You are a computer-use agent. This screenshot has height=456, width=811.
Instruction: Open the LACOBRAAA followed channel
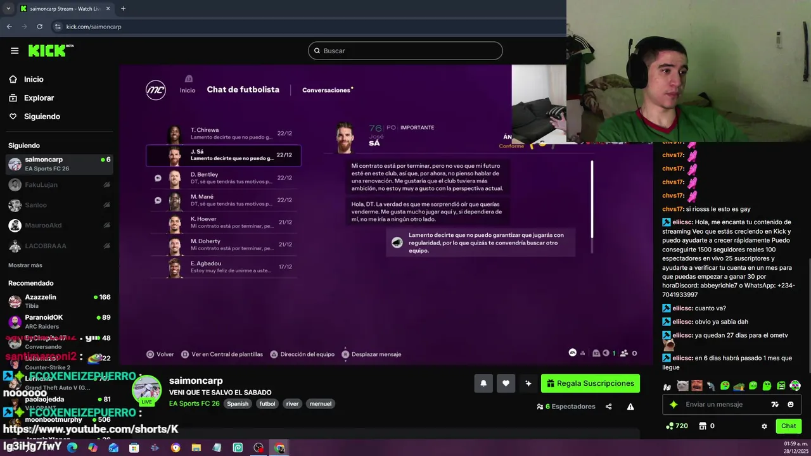[59, 246]
